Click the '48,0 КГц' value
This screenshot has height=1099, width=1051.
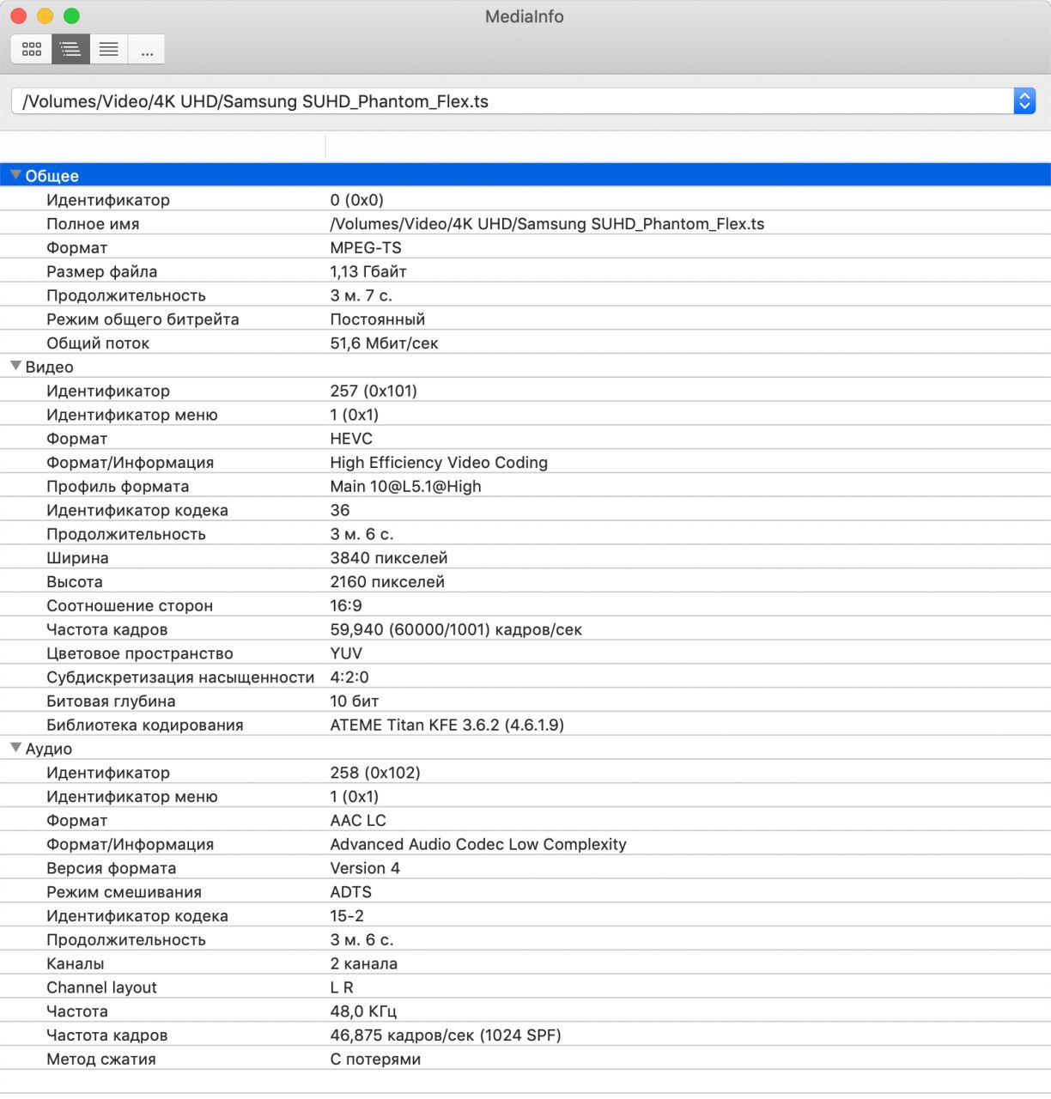pyautogui.click(x=363, y=1011)
